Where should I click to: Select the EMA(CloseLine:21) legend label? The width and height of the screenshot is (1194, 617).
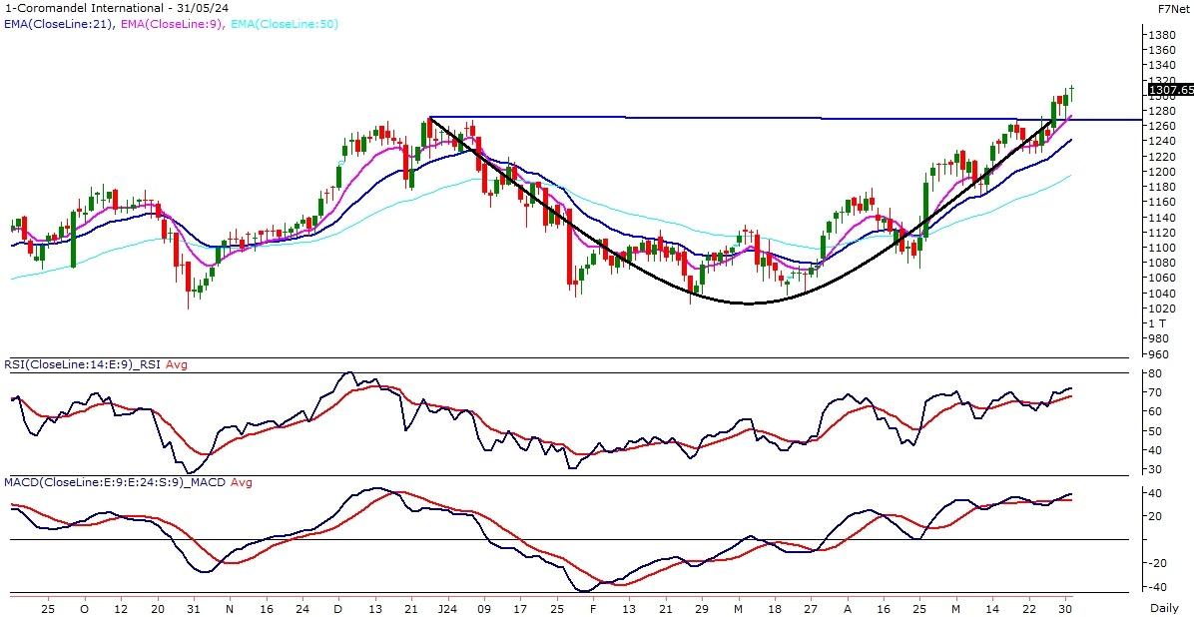[58, 24]
